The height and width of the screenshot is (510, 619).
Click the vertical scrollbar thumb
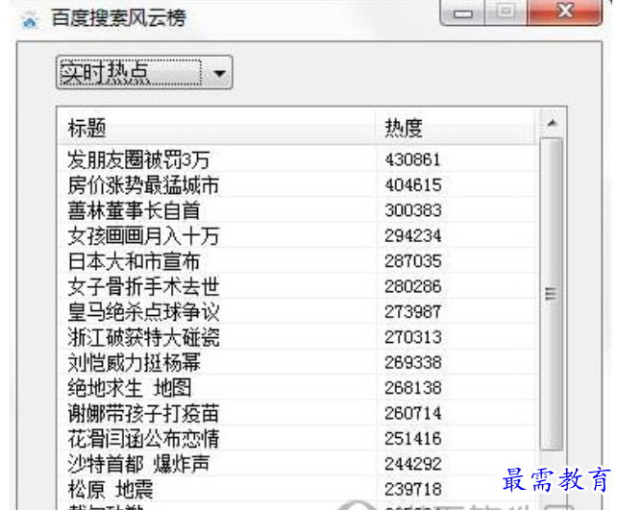(552, 294)
